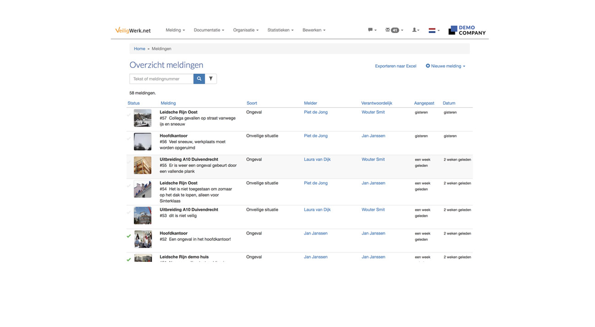
Task: Click the blue search magnifier button
Action: point(199,79)
